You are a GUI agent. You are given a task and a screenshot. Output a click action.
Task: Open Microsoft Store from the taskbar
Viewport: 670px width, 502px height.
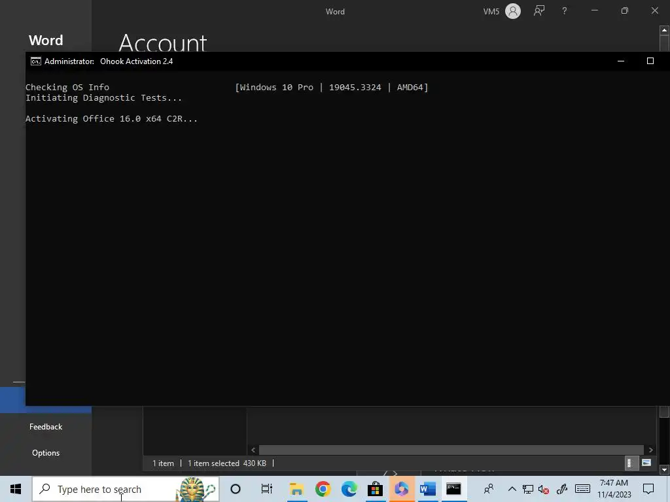[x=375, y=489]
